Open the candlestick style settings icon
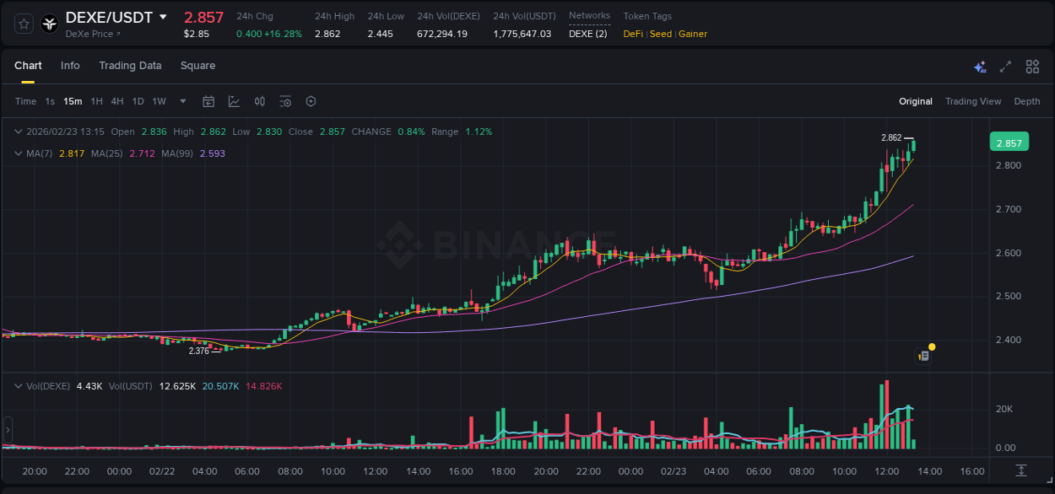 click(259, 101)
